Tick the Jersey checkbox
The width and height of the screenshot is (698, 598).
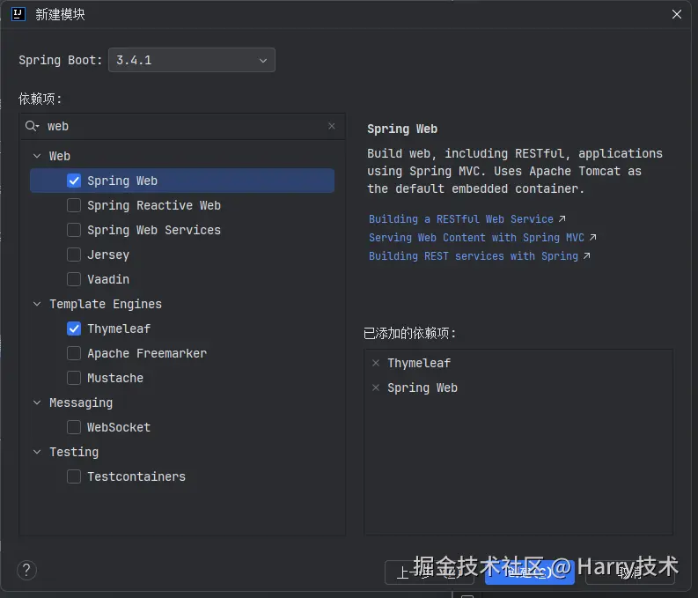(x=74, y=255)
